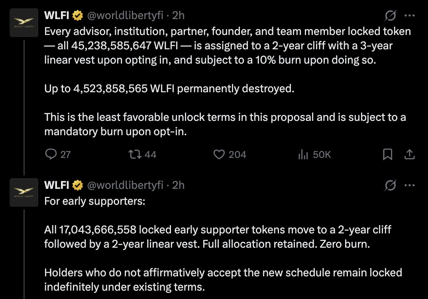428x299 pixels.
Task: Open WLFI avatar on early supporters tweet
Action: pos(24,193)
